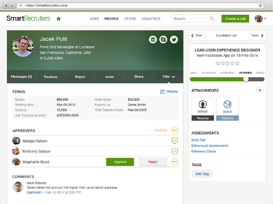Click Mark Roberts' comment avatar
Viewport: 273px width, 204px height.
pos(18,187)
